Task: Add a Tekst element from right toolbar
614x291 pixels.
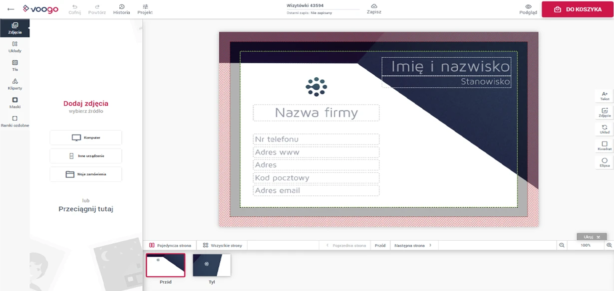Action: (x=605, y=96)
